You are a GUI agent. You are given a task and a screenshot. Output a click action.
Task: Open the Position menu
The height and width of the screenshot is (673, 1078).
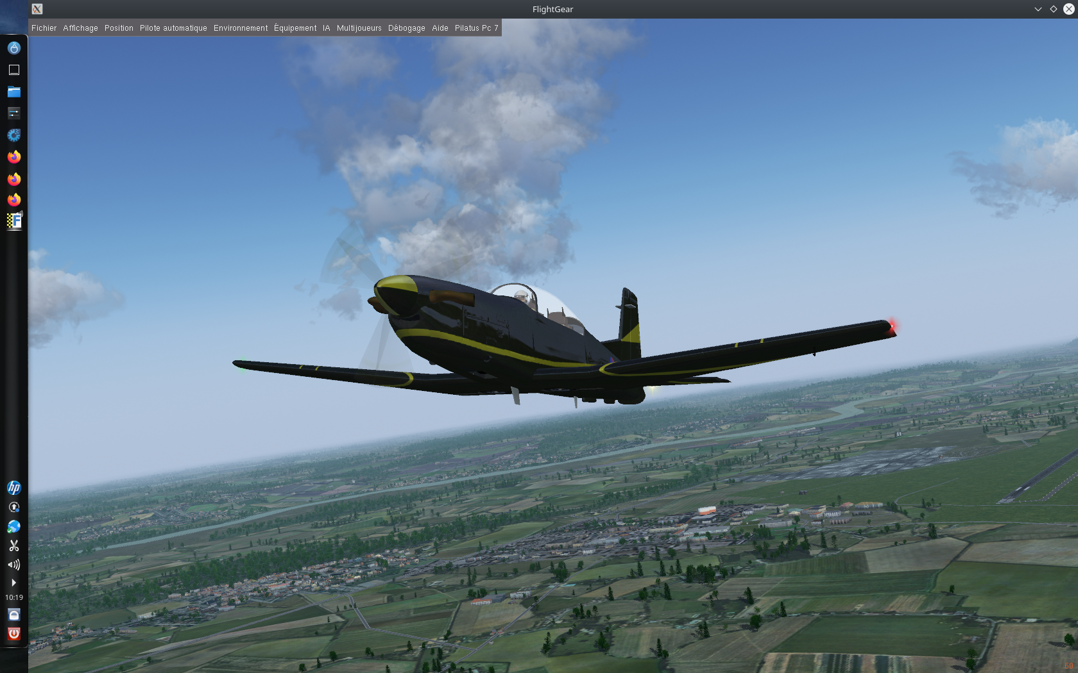[x=119, y=28]
